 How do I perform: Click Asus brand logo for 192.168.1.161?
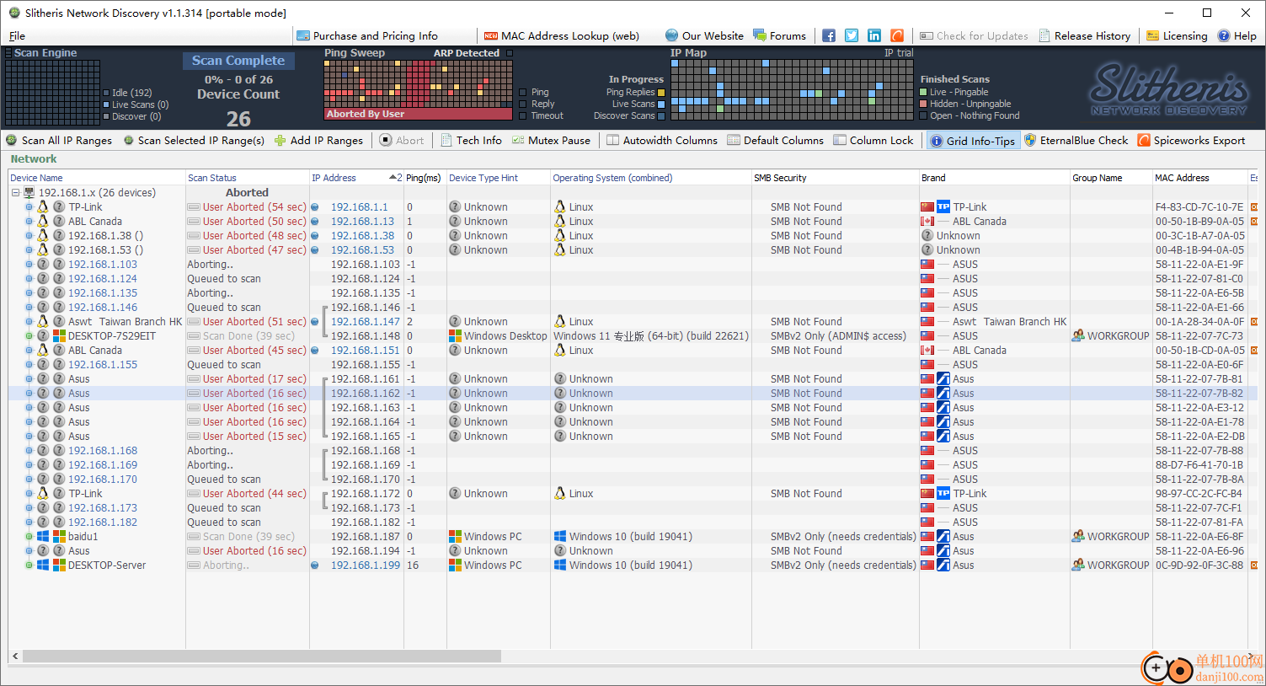[x=943, y=378]
